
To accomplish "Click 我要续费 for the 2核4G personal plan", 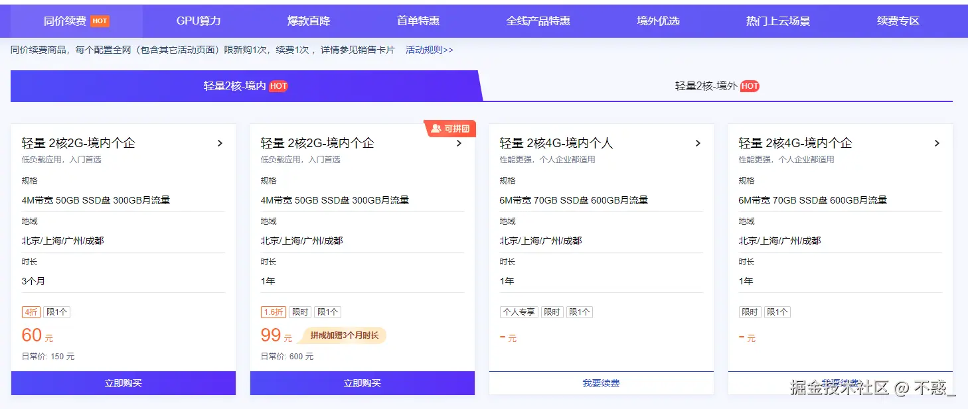I will click(601, 383).
